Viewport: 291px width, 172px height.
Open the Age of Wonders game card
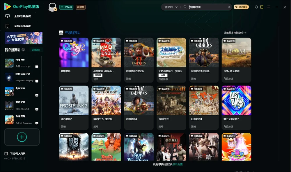point(139,147)
